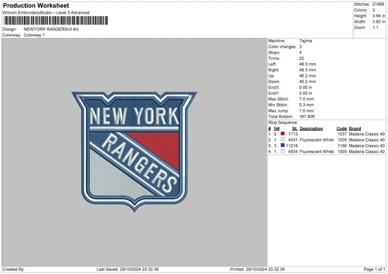Click the Trims value '22'
388x274 pixels.
point(301,58)
